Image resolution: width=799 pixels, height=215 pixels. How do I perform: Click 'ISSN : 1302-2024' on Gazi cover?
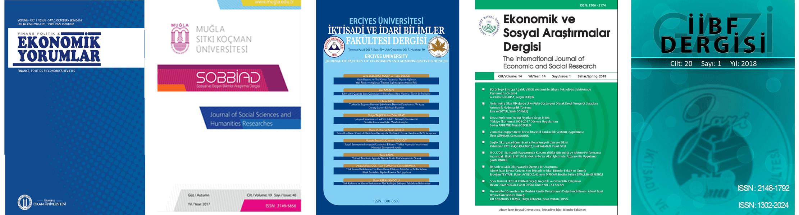point(763,205)
